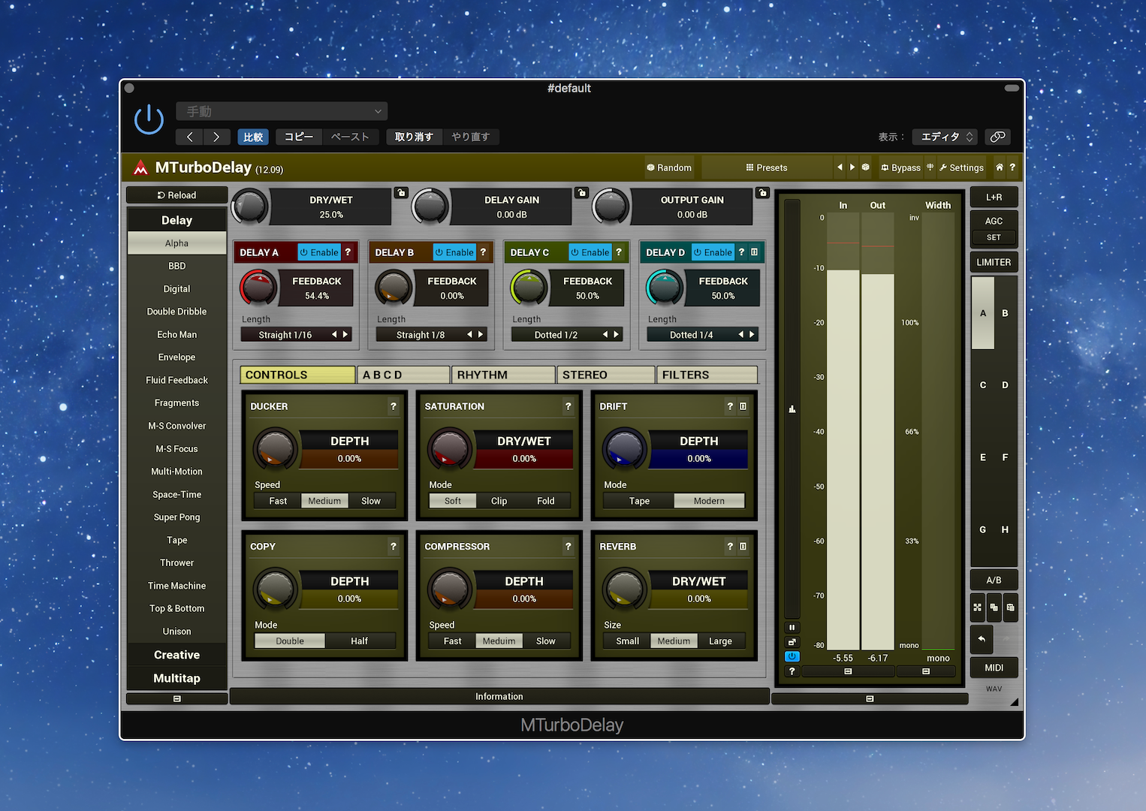
Task: Click the SATURATION DRY/WET knob
Action: (449, 450)
